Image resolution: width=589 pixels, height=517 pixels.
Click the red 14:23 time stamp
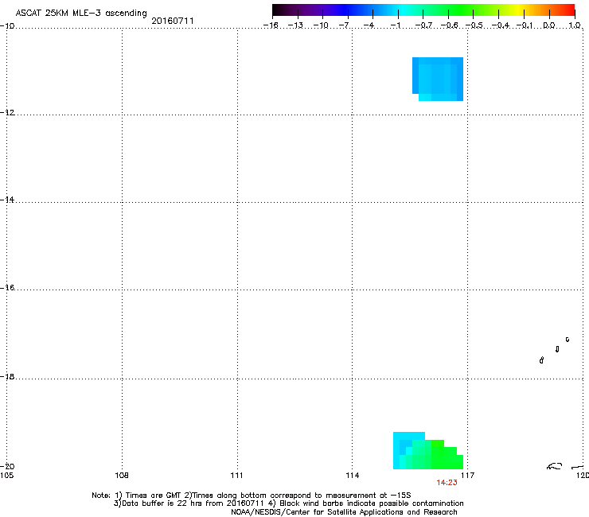pos(447,483)
